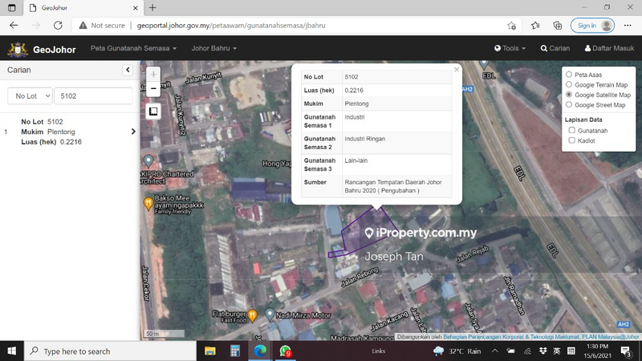This screenshot has width=642, height=361.
Task: Enable the Kadlot data layer
Action: (571, 140)
